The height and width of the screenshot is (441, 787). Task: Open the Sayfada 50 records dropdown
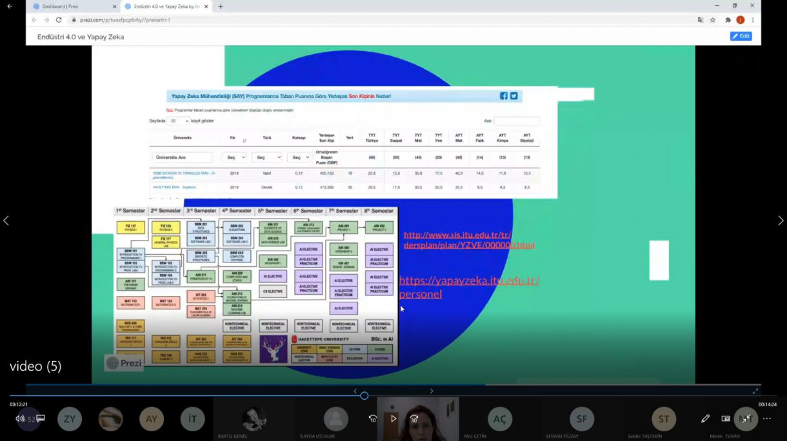(178, 121)
